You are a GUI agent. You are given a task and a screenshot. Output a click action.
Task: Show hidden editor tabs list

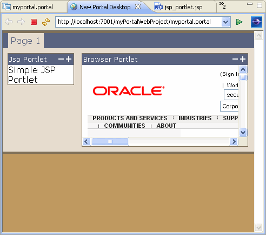223,5
